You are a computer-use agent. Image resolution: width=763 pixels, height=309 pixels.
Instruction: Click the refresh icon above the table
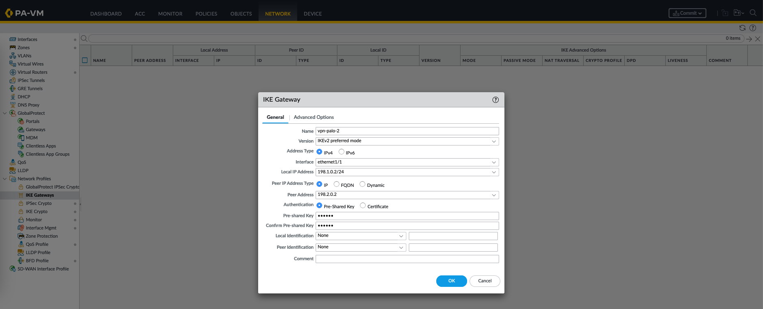pos(742,28)
